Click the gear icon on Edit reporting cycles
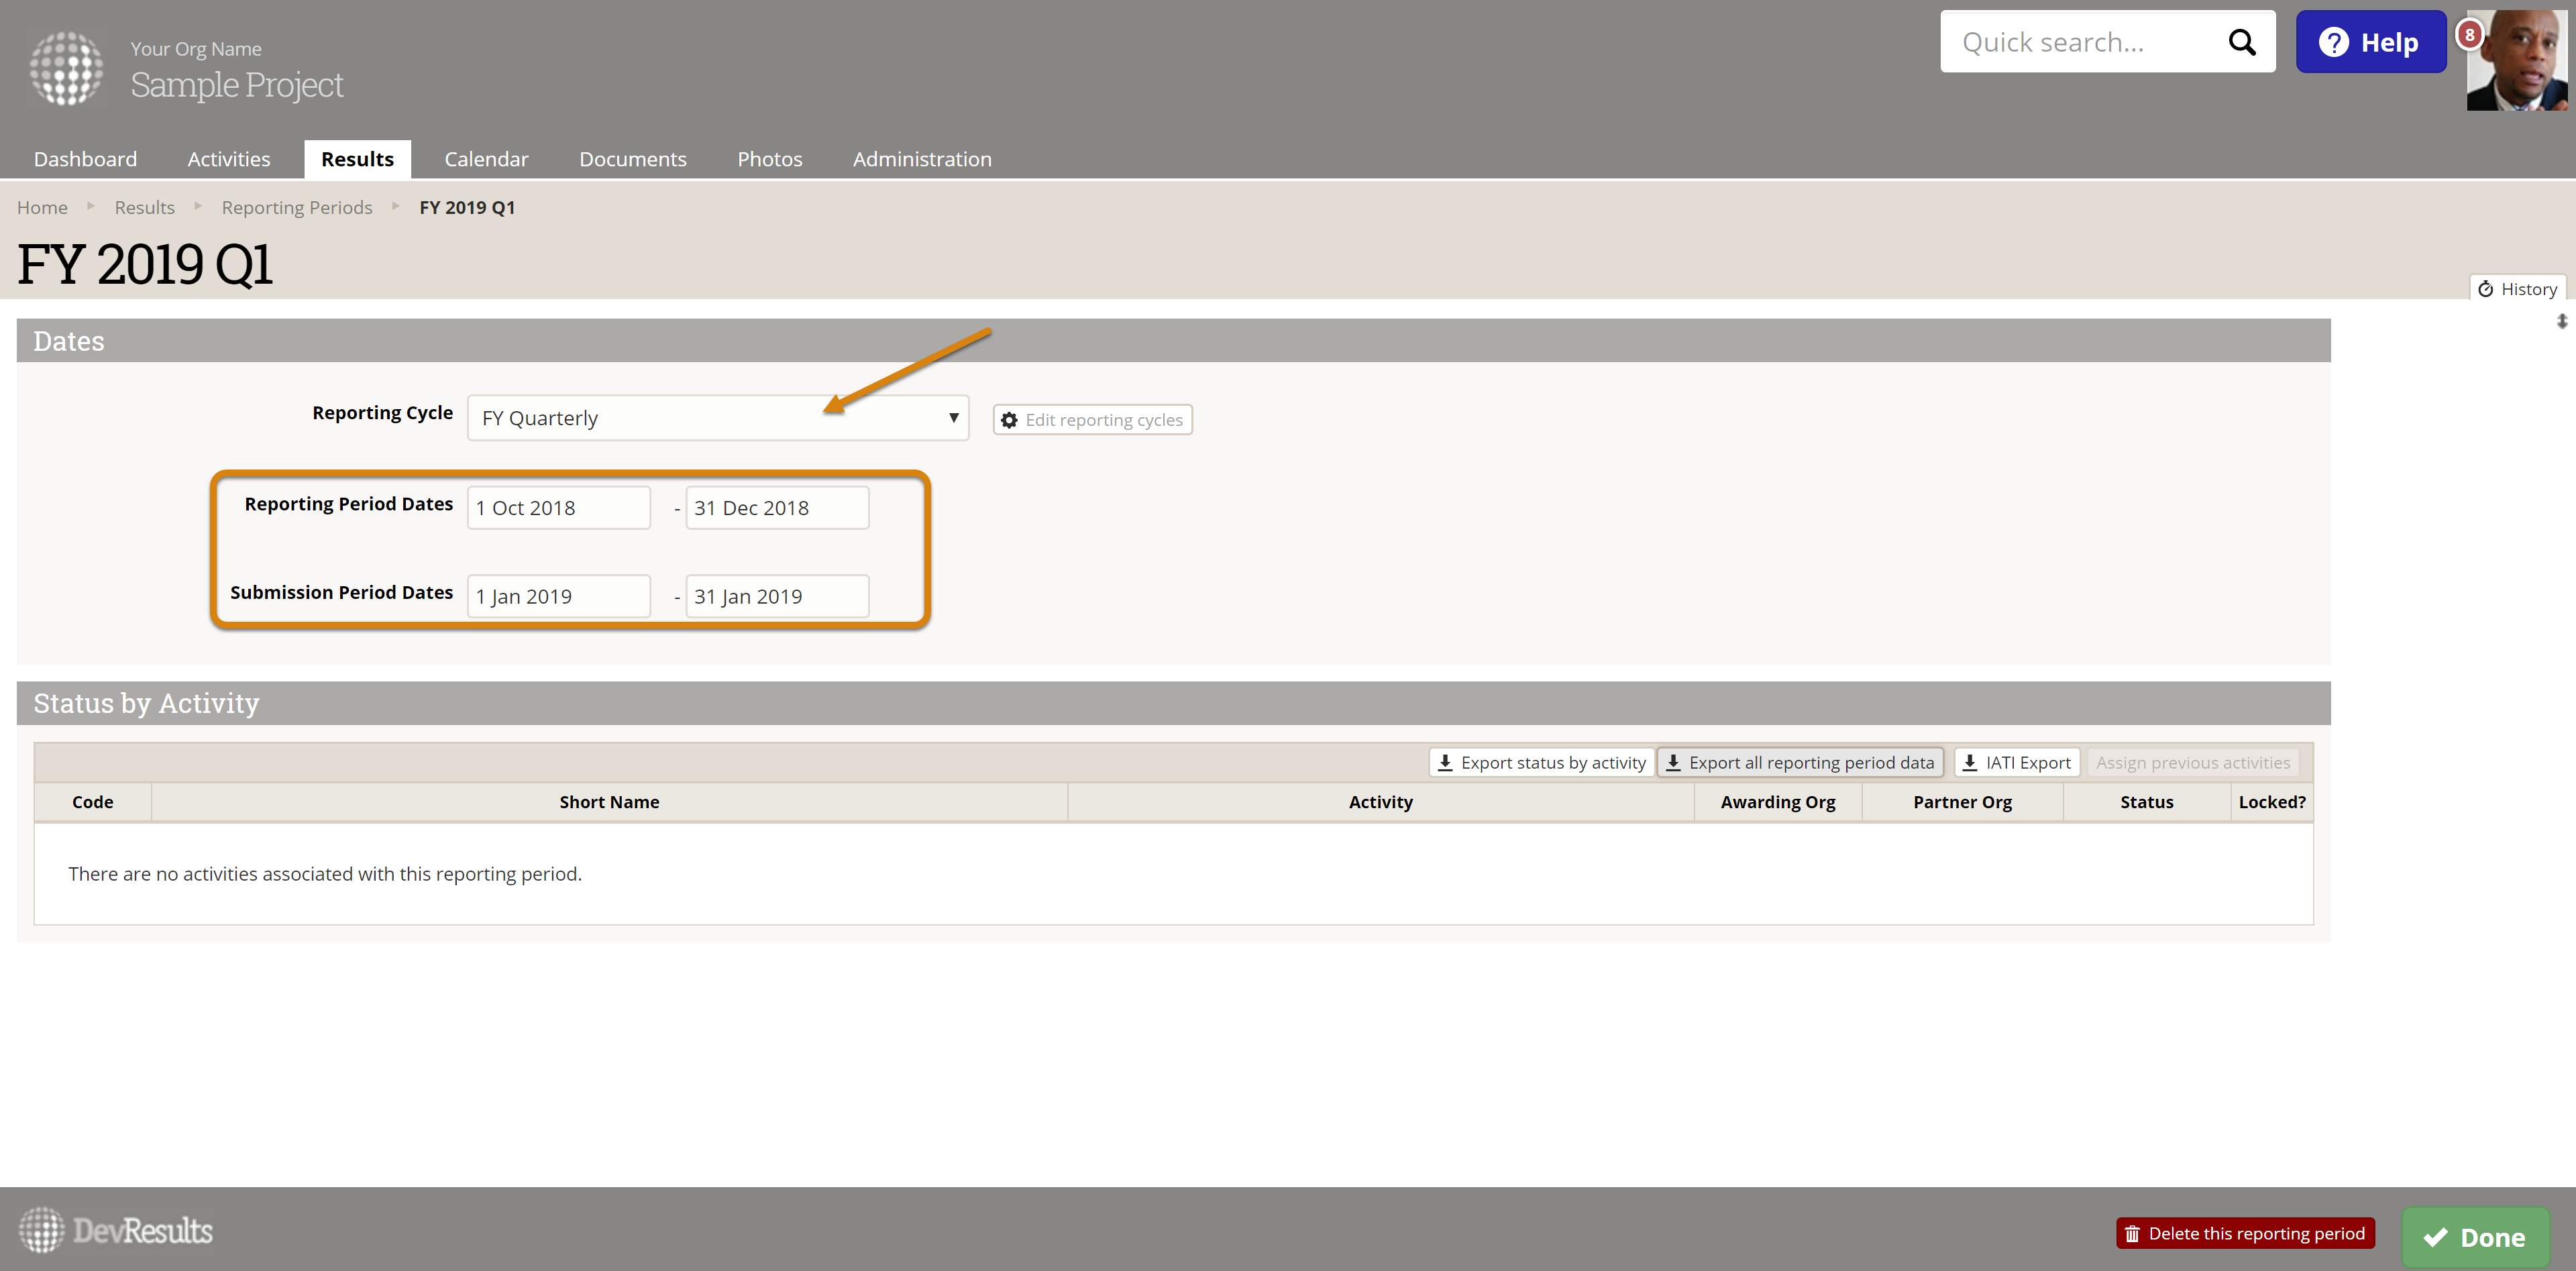 click(1009, 420)
